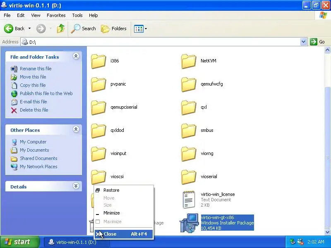Click the vertical scrollbar thumb
The image size is (331, 248).
tap(327, 157)
